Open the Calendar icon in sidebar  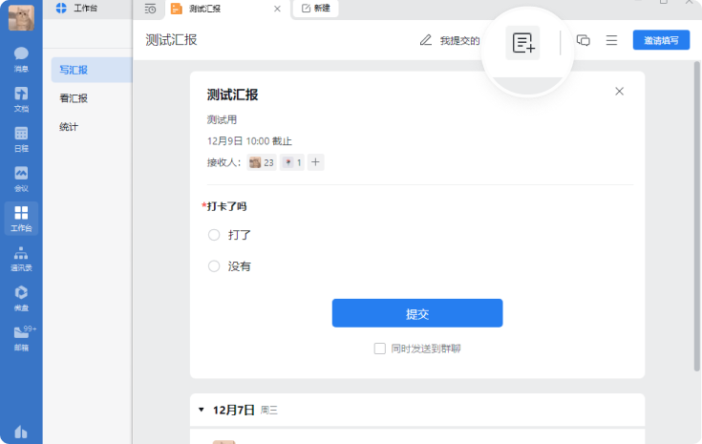(x=21, y=138)
